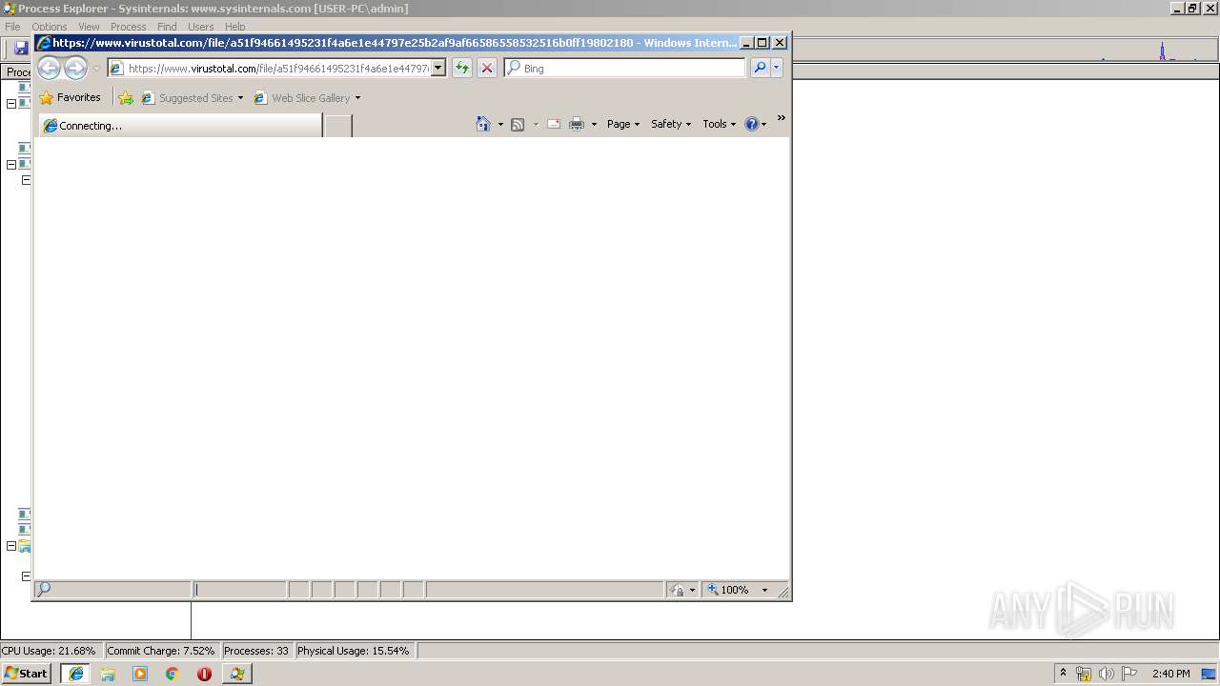Stop loading with the red X icon

(x=487, y=68)
